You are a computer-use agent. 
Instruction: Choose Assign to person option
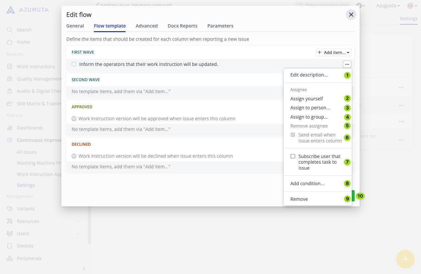click(310, 108)
